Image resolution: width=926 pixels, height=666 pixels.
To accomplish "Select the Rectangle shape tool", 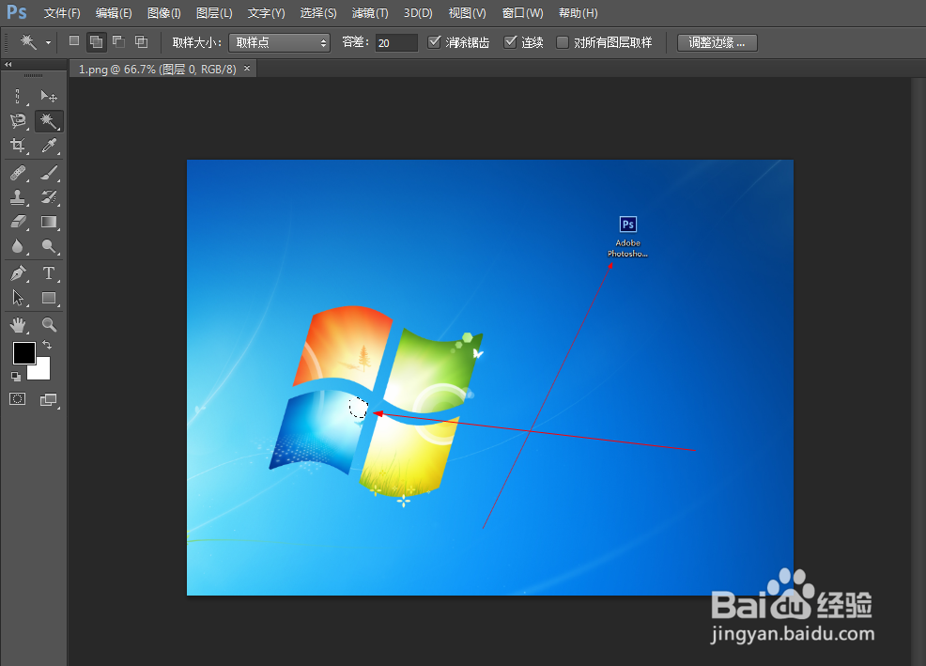I will tap(49, 298).
